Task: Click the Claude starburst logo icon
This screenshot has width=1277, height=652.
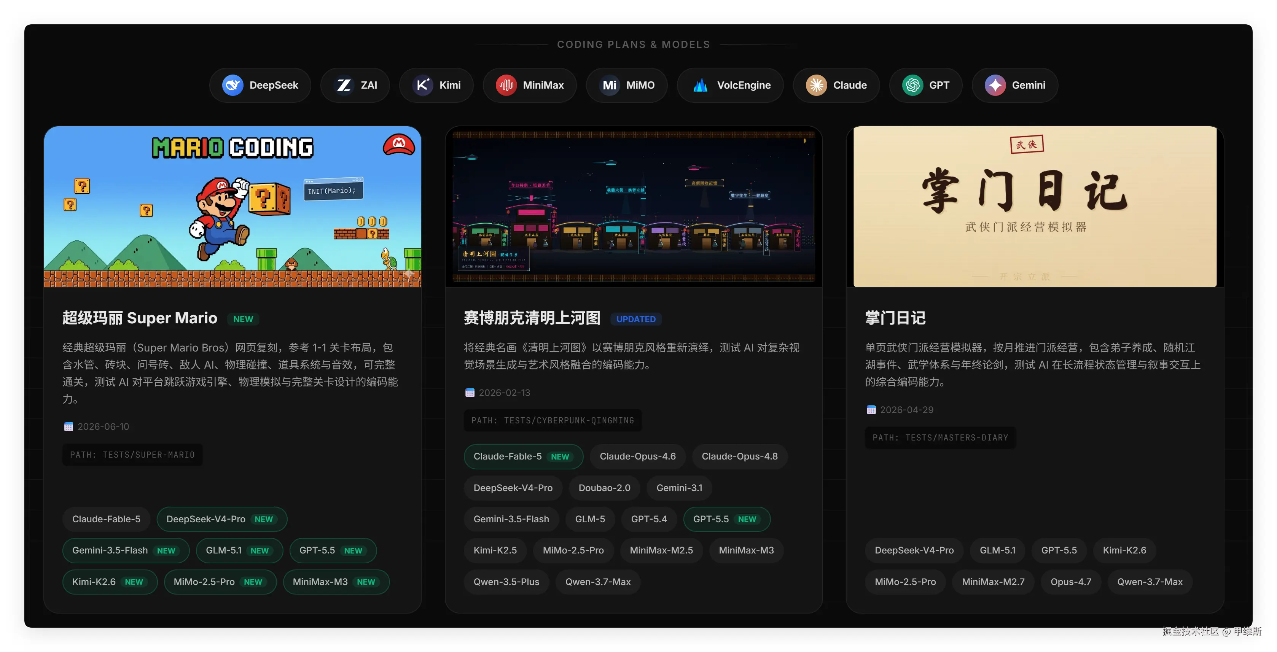Action: [816, 85]
